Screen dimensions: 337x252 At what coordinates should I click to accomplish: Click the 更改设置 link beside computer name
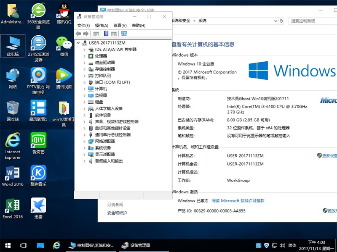coord(327,155)
